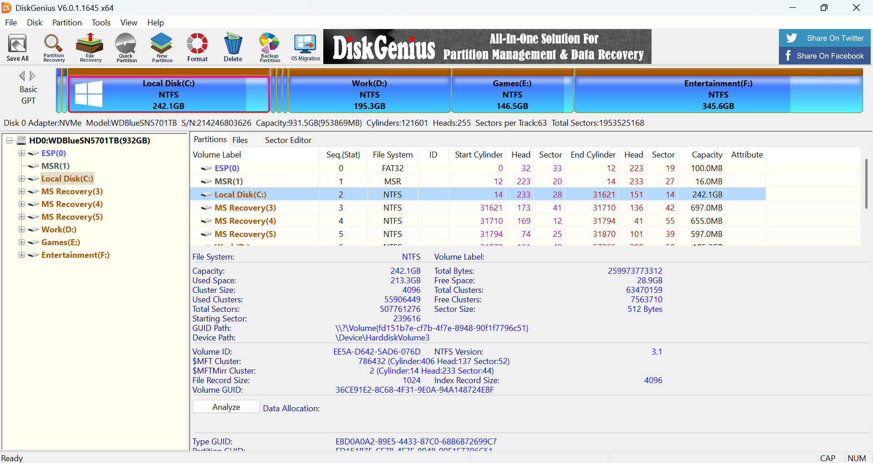873x463 pixels.
Task: Open the Tools menu
Action: tap(100, 23)
